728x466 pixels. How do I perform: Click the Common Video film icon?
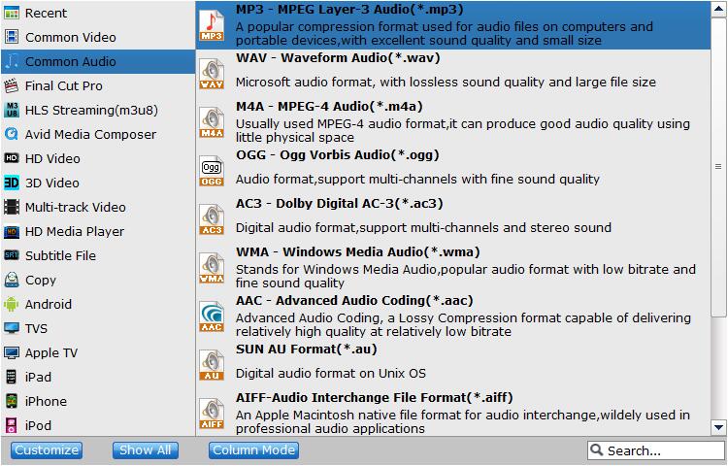[x=11, y=37]
